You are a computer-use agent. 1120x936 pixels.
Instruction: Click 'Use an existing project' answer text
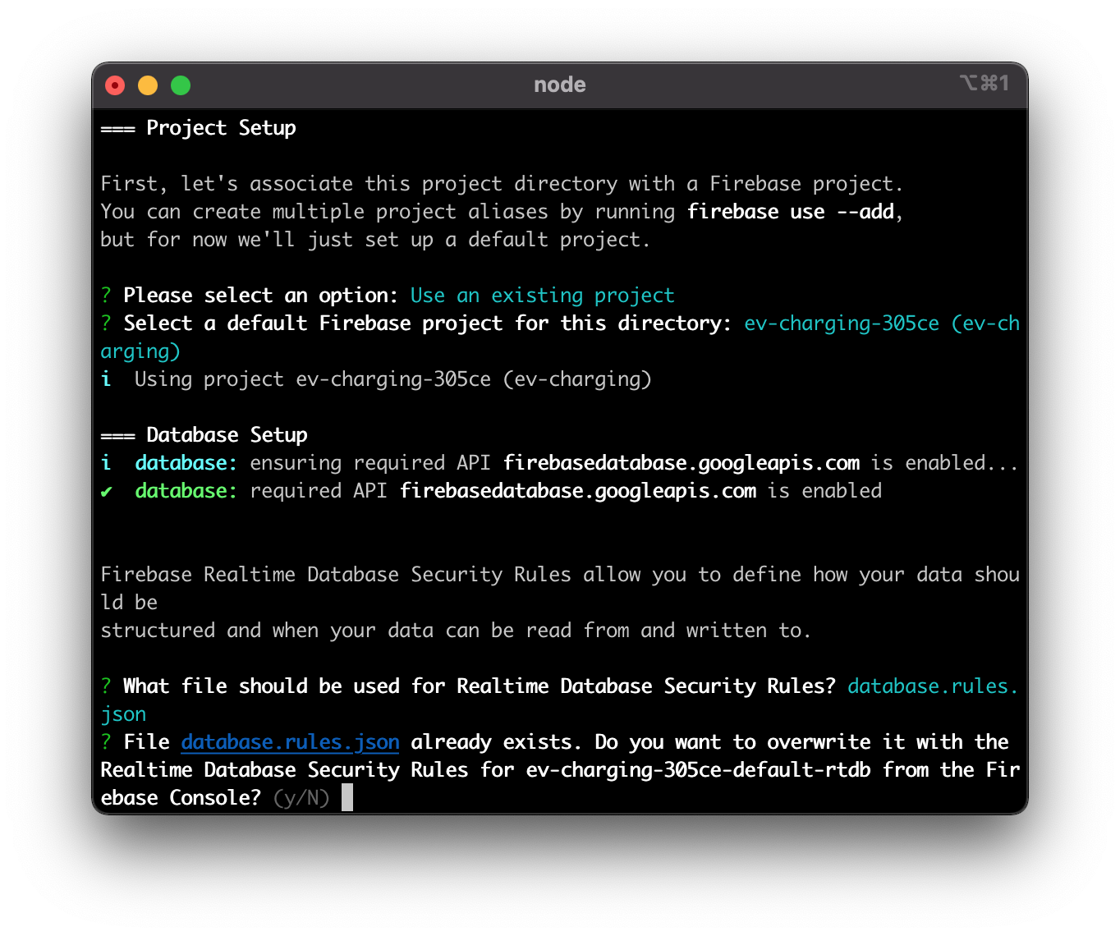coord(543,296)
